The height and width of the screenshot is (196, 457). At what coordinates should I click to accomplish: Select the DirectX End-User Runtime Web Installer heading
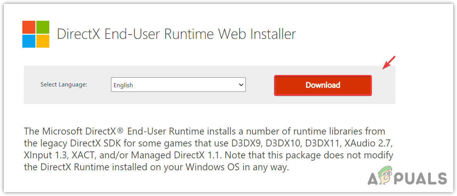176,34
